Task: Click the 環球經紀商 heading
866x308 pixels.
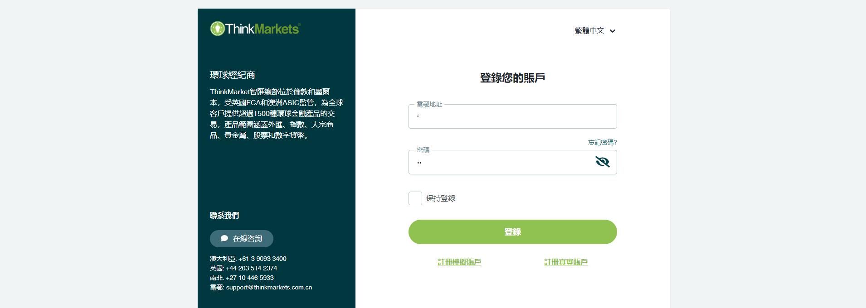Action: coord(233,75)
